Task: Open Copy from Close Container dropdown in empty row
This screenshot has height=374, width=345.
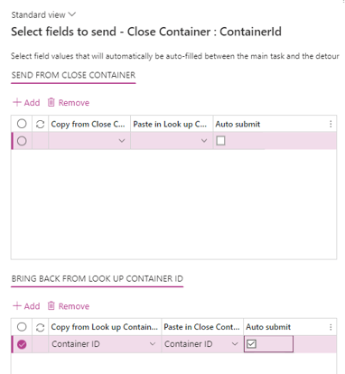Action: tap(89, 141)
